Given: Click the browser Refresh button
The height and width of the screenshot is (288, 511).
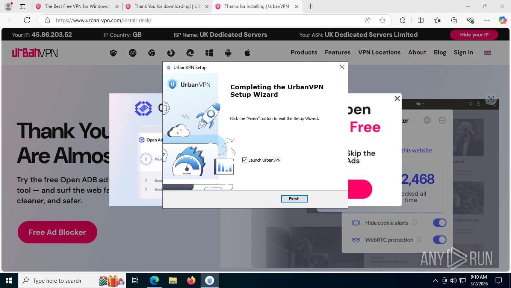Looking at the screenshot, I should click(27, 20).
